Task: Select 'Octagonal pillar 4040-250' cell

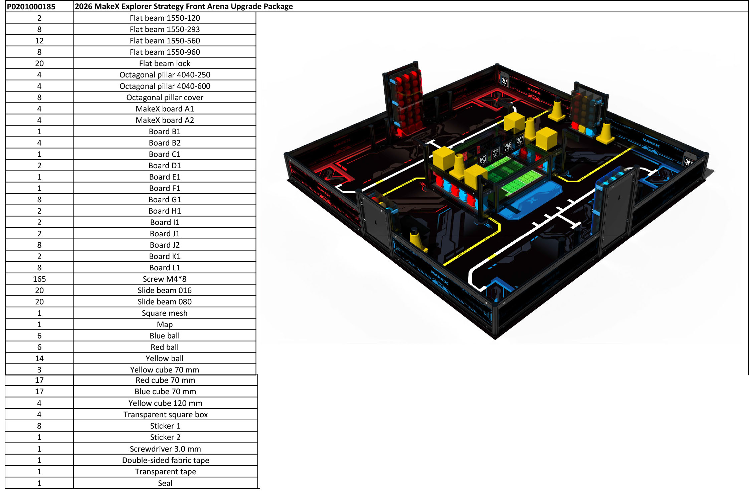Action: coord(165,75)
